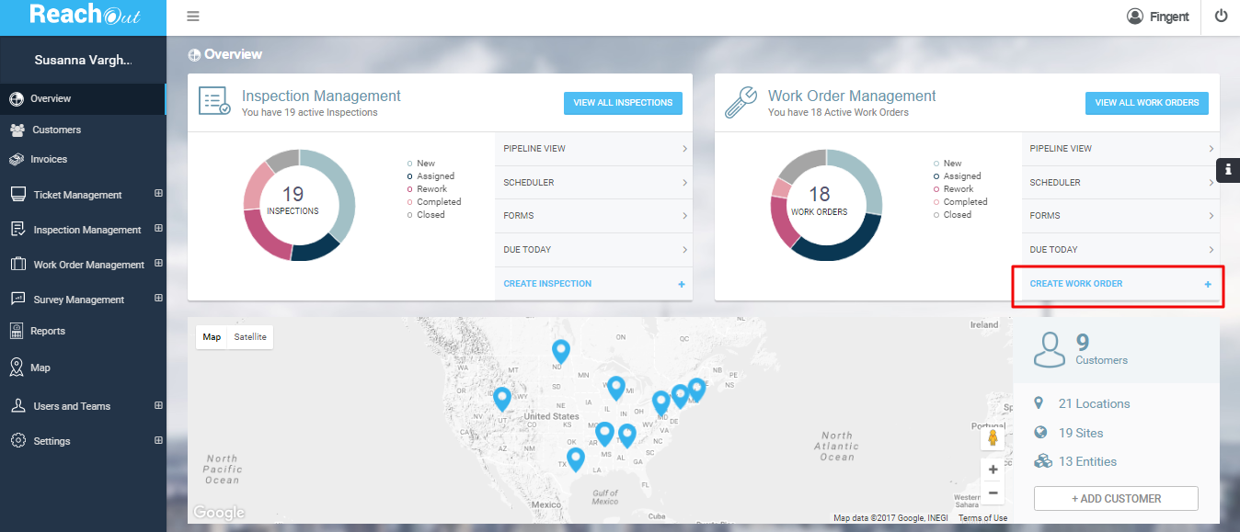This screenshot has height=532, width=1240.
Task: Click the Customers person icon above count
Action: pyautogui.click(x=1050, y=350)
